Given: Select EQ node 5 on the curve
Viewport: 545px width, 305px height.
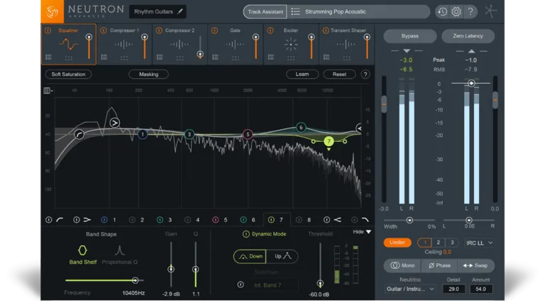Looking at the screenshot, I should pos(248,134).
